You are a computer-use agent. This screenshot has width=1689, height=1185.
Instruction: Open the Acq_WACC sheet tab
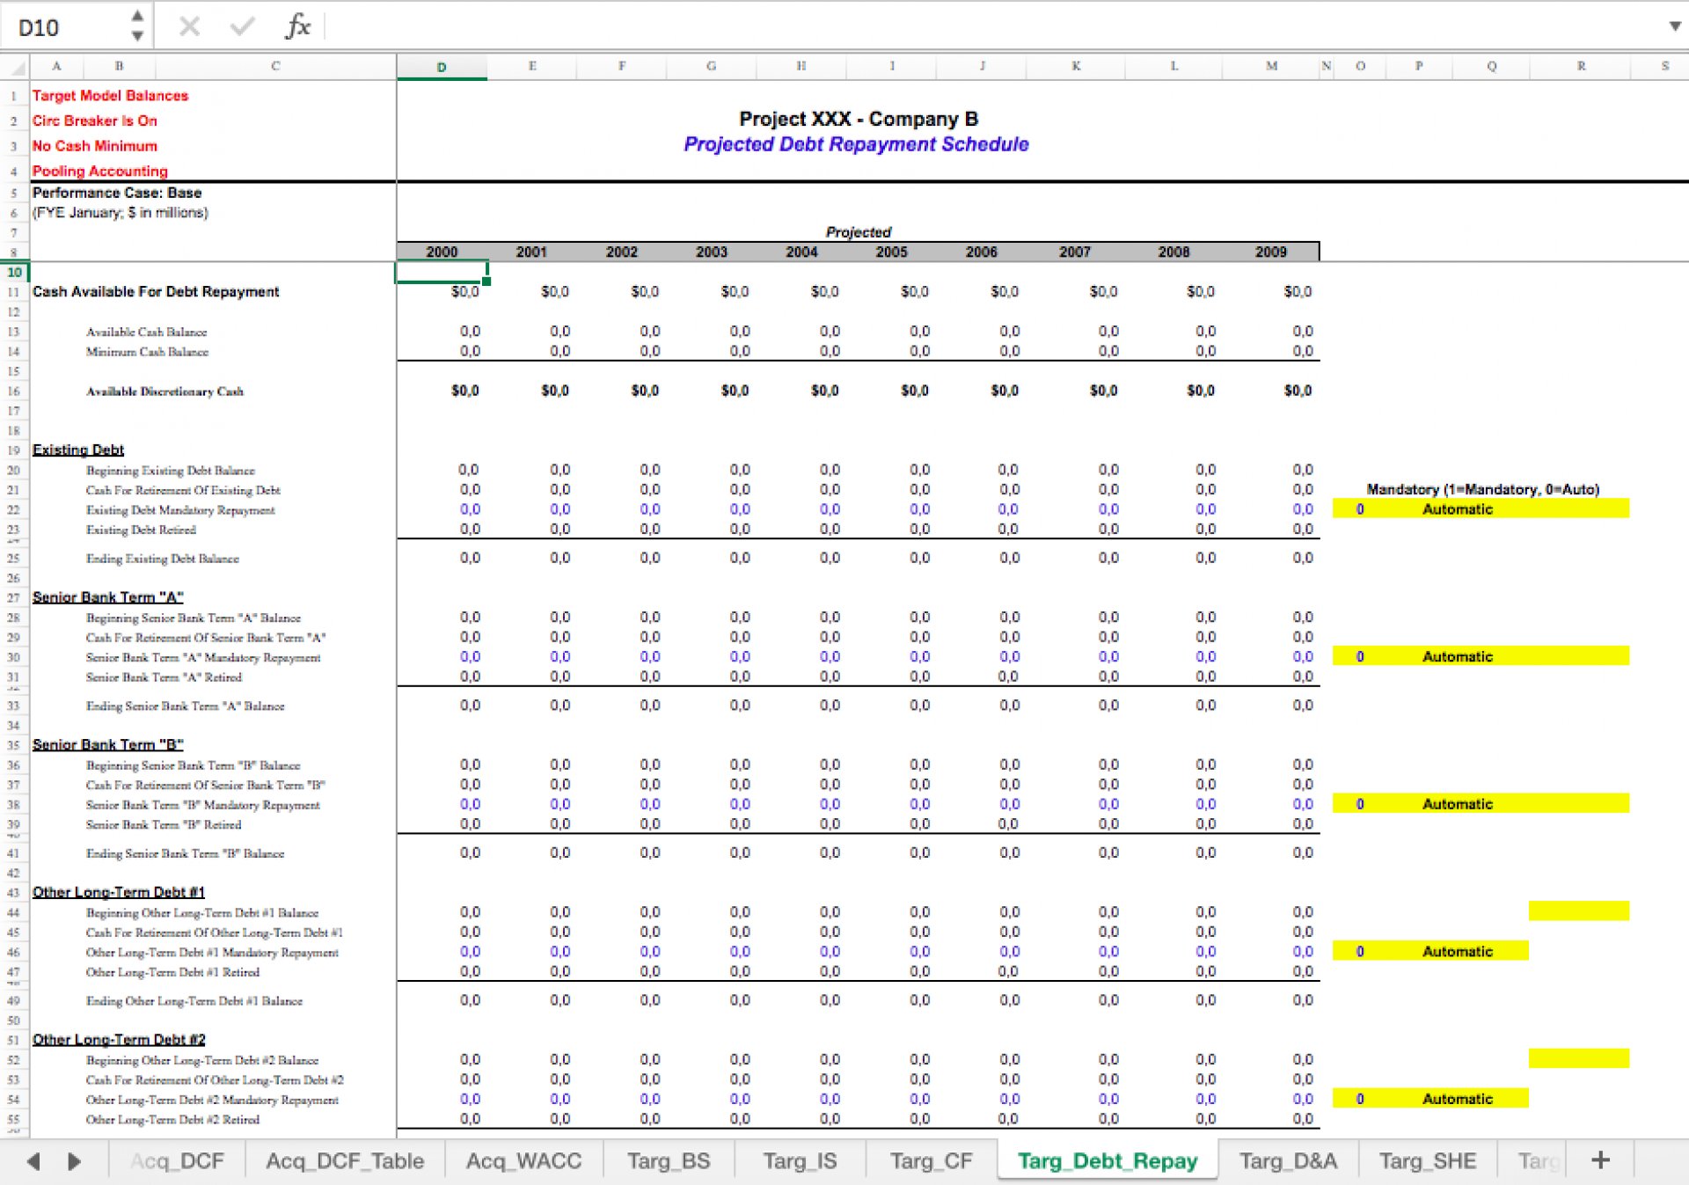click(523, 1161)
